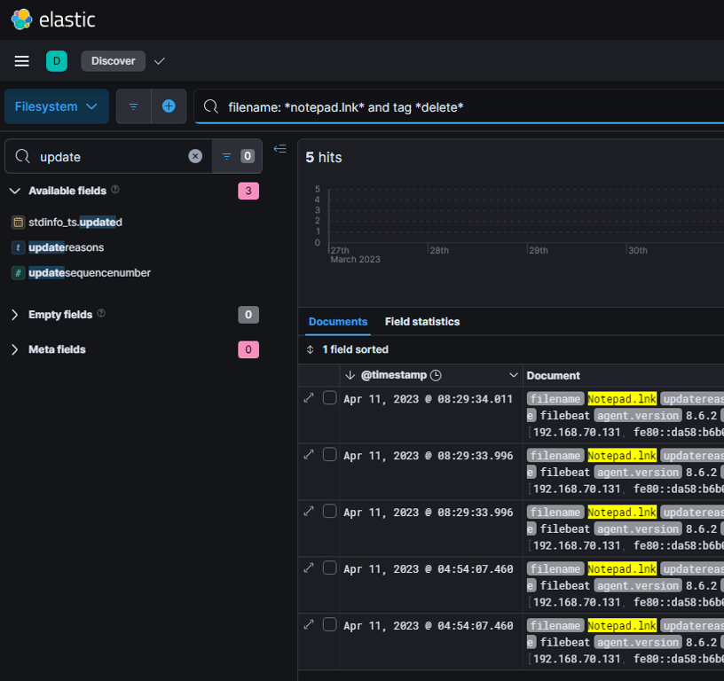Collapse the field sidebar with arrow icon
Viewport: 724px width, 681px height.
(280, 149)
